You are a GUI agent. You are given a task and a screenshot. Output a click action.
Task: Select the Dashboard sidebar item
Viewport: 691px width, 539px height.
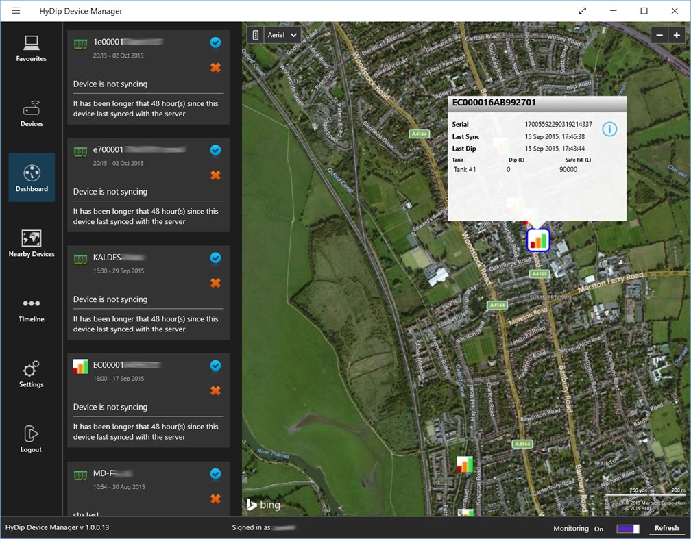point(32,177)
